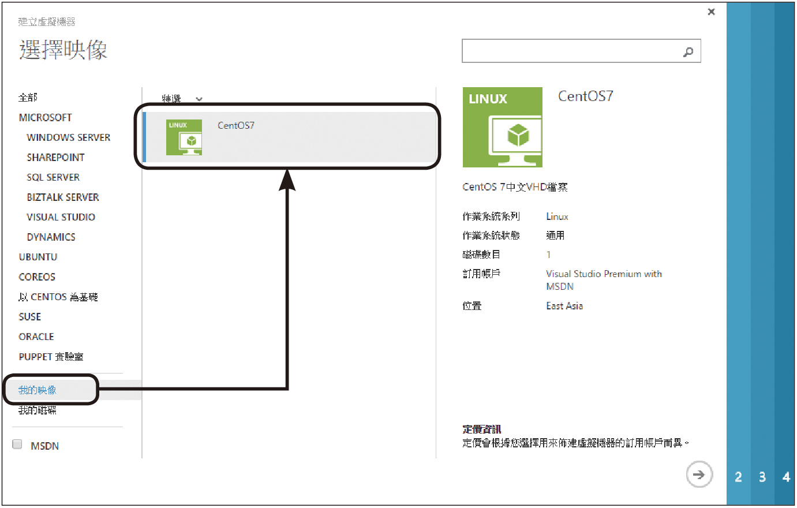Viewport: 797px width, 508px height.
Task: Open the SUSE category
Action: (29, 316)
